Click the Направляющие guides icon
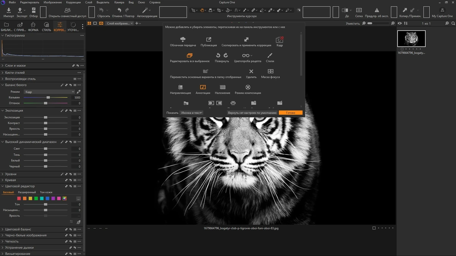This screenshot has height=256, width=456. (180, 87)
